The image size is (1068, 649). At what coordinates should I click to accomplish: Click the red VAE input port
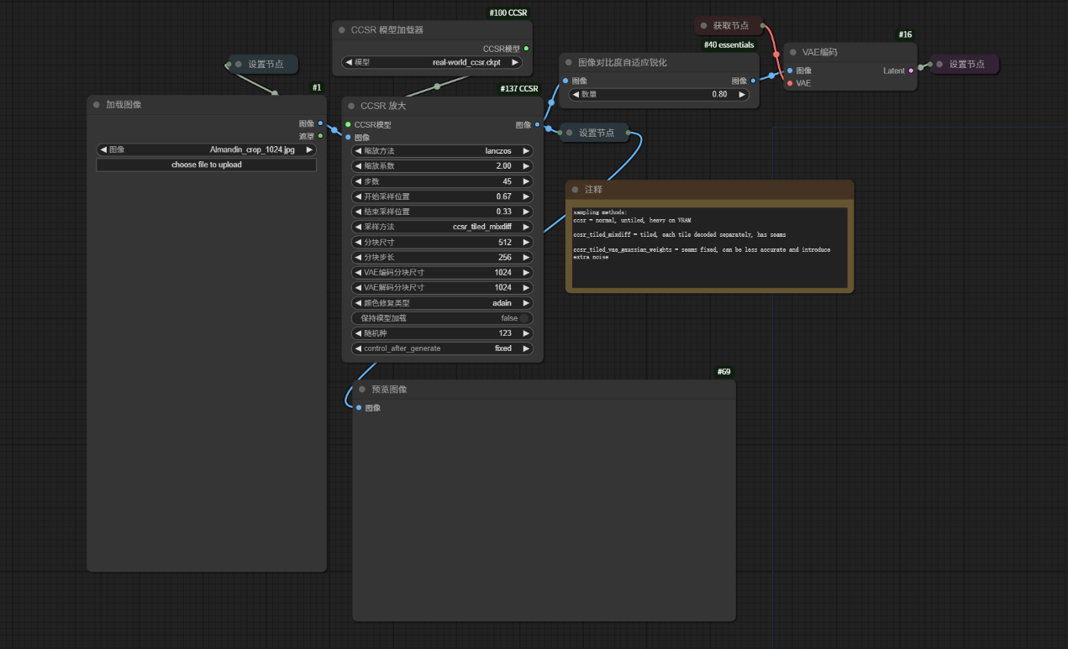790,83
